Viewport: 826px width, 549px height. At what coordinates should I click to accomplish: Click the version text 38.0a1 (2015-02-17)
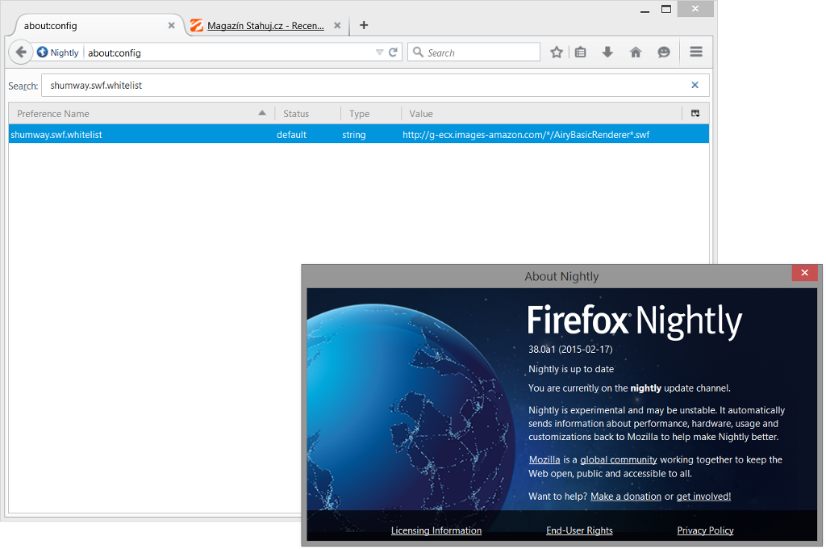click(x=570, y=349)
